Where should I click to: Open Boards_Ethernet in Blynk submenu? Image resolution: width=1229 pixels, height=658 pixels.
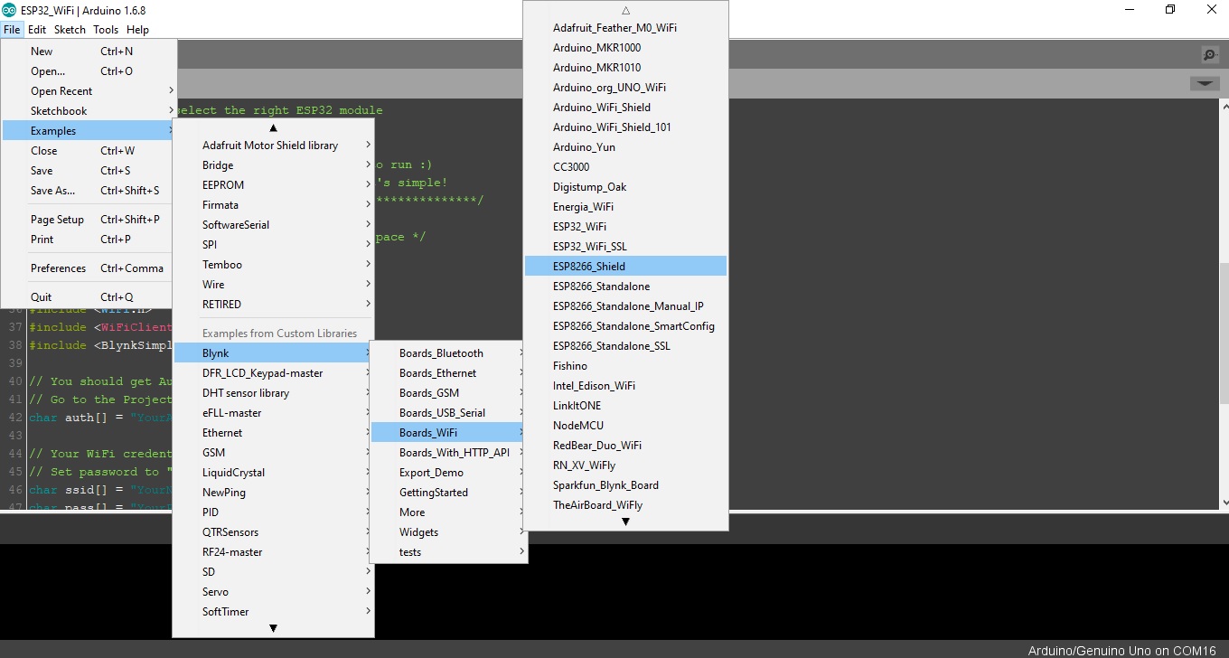[x=448, y=373]
